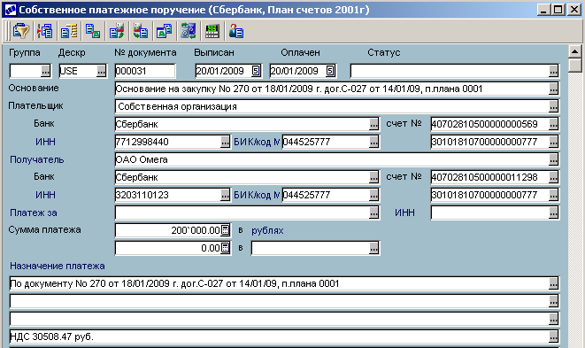Open Платеж за lookup button
Screen dimensions: 585x348
coord(373,213)
